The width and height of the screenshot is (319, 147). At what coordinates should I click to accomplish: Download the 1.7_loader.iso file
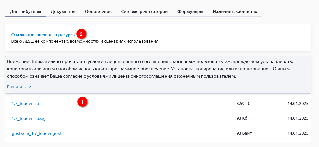pyautogui.click(x=26, y=103)
